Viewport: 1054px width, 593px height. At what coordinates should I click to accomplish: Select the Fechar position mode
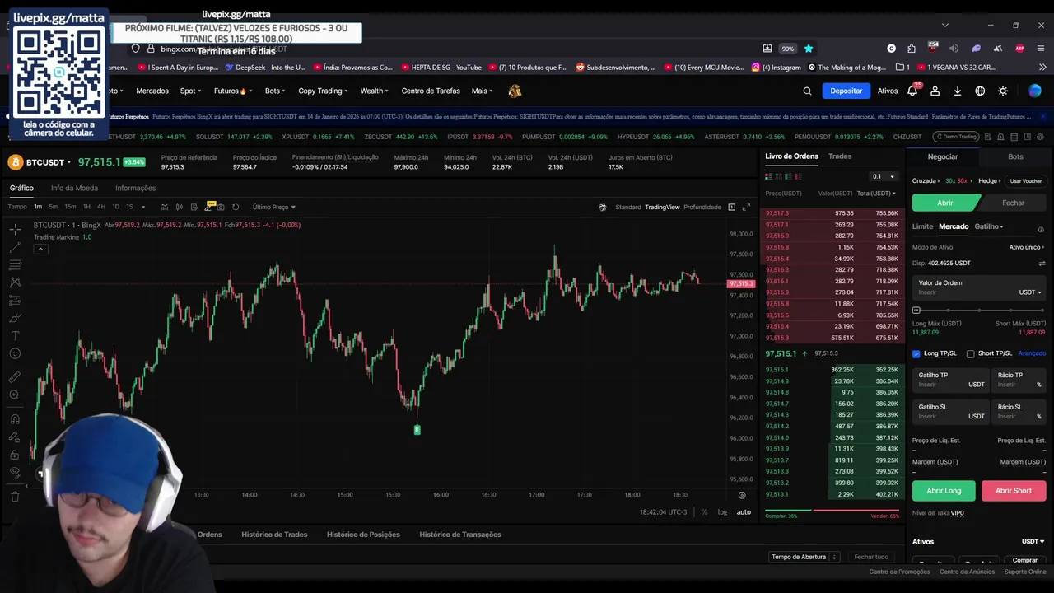(x=1014, y=203)
